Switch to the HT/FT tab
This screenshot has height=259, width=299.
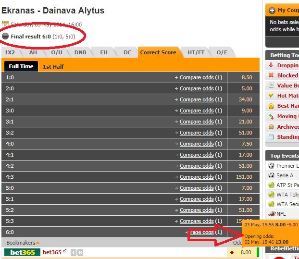pos(196,52)
